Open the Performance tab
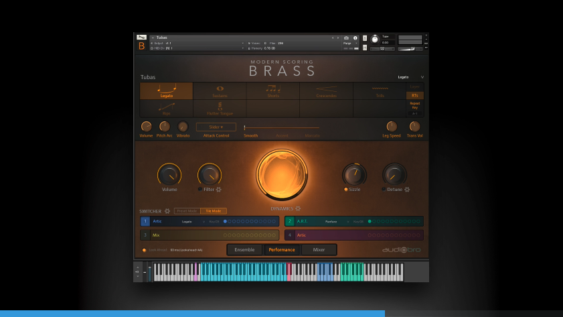The width and height of the screenshot is (563, 317). coord(282,250)
